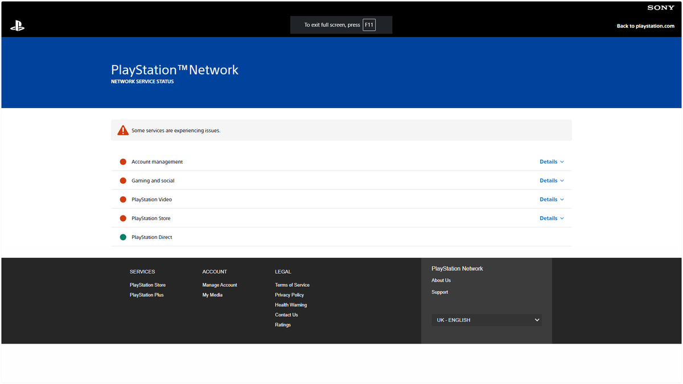Click the red status dot for Account management
Screen dimensions: 683x384
[x=123, y=162]
